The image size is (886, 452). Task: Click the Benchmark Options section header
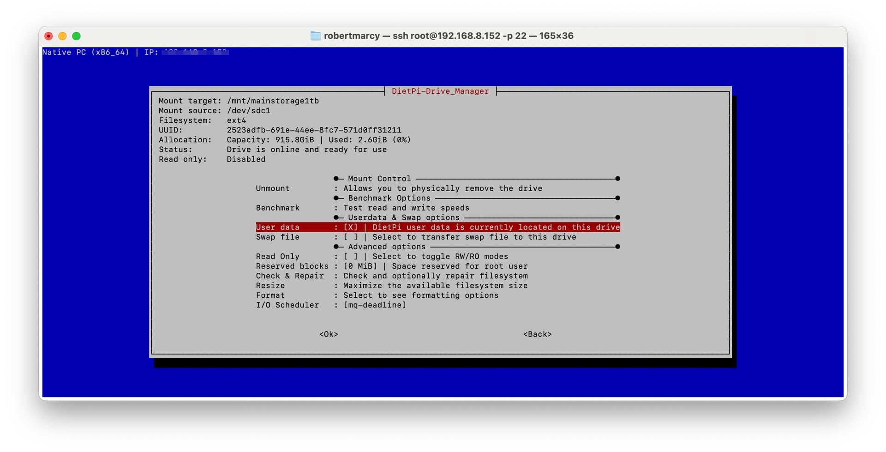(x=389, y=198)
